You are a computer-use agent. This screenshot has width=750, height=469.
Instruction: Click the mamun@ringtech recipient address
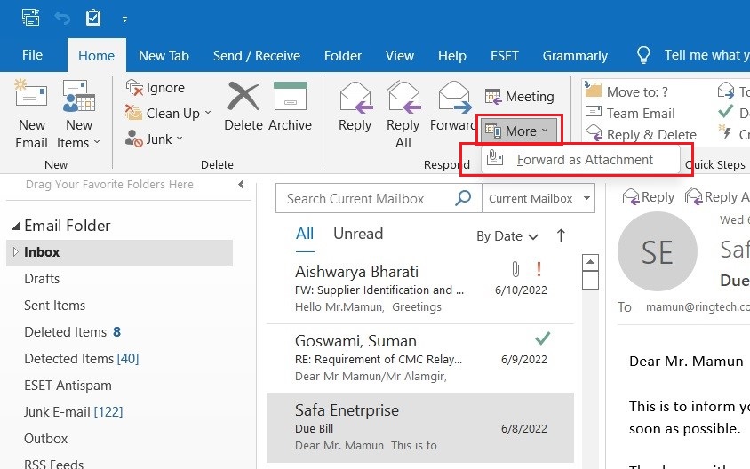point(698,307)
